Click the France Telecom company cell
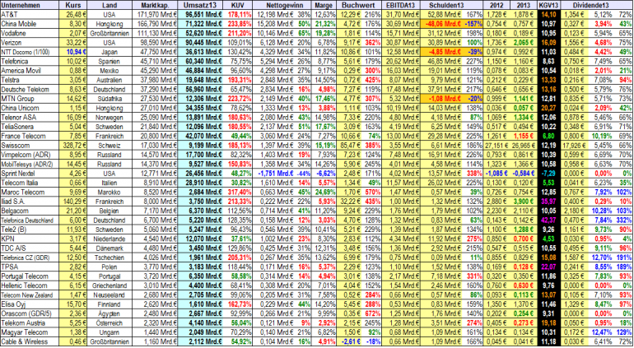This screenshot has width=634, height=348. pos(30,136)
